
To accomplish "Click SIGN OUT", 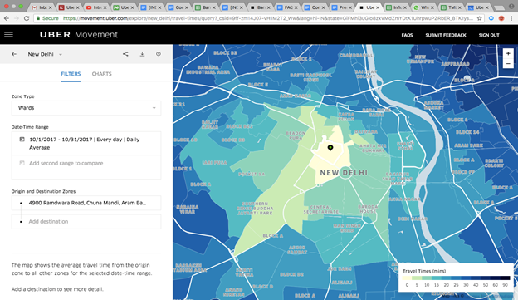I will point(489,35).
